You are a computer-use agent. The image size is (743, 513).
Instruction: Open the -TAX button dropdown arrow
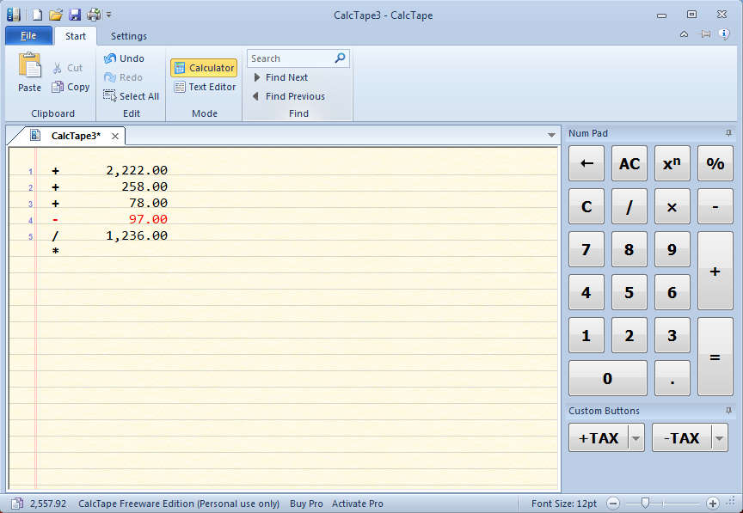720,438
